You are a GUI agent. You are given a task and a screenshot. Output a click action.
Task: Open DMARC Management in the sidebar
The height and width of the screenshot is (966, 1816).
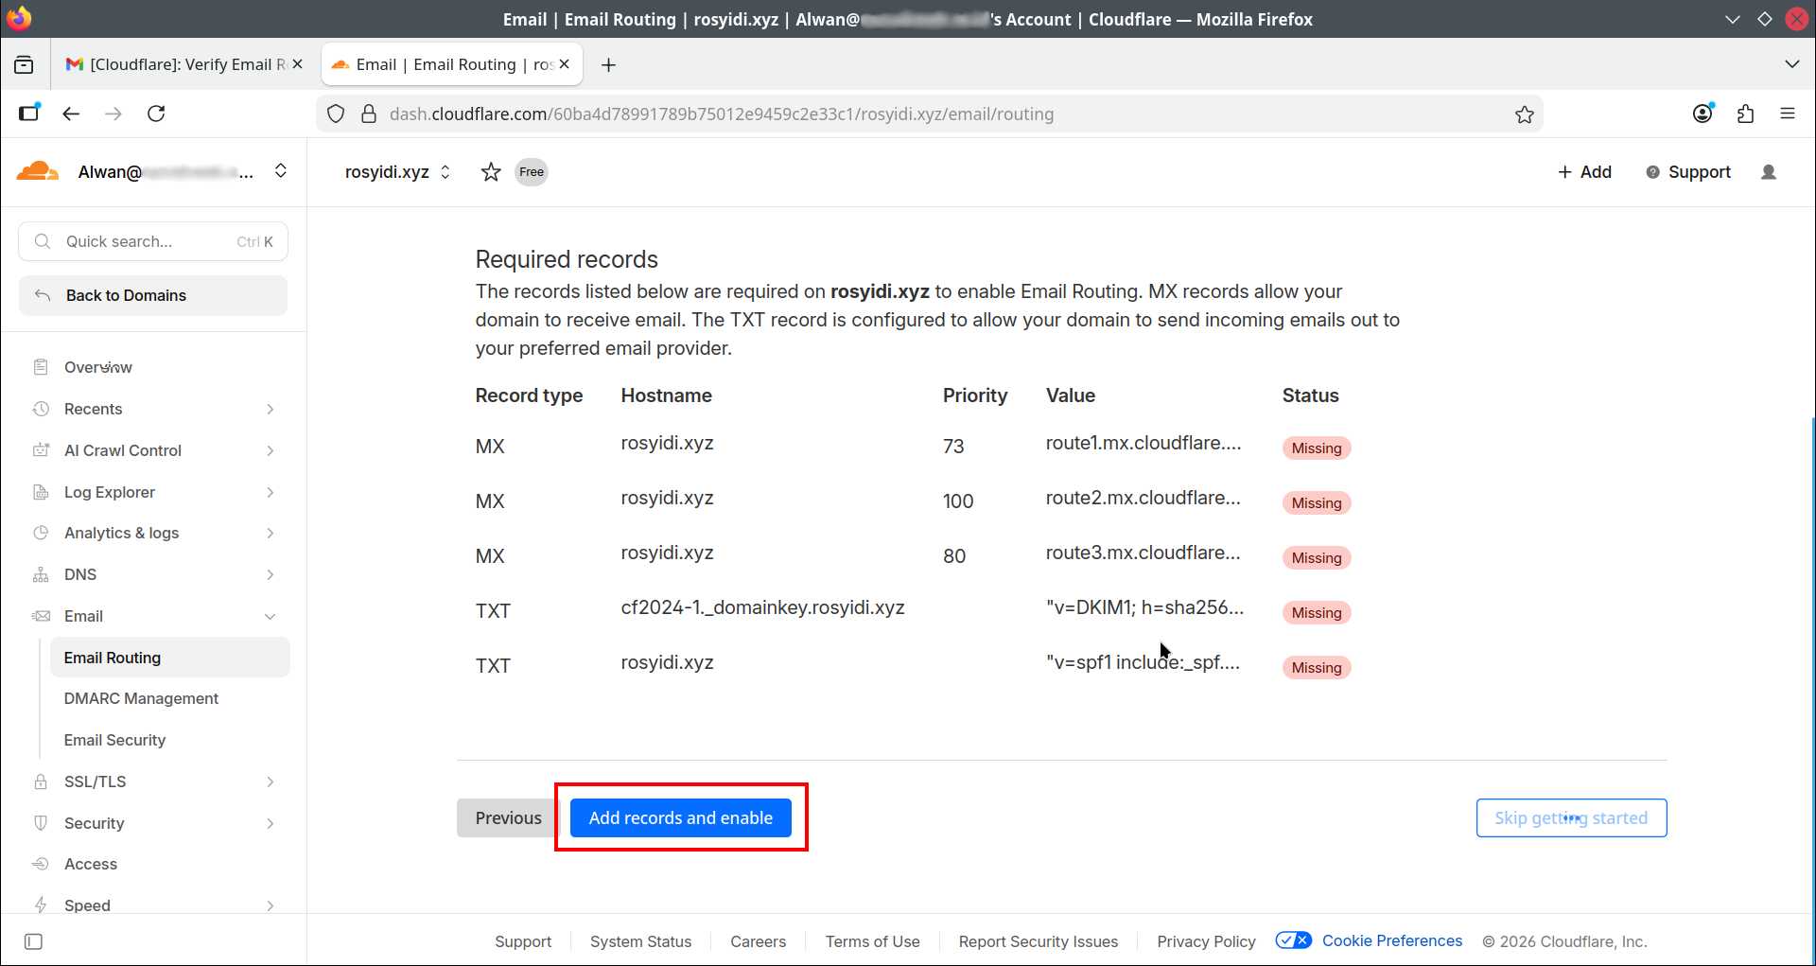tap(141, 698)
